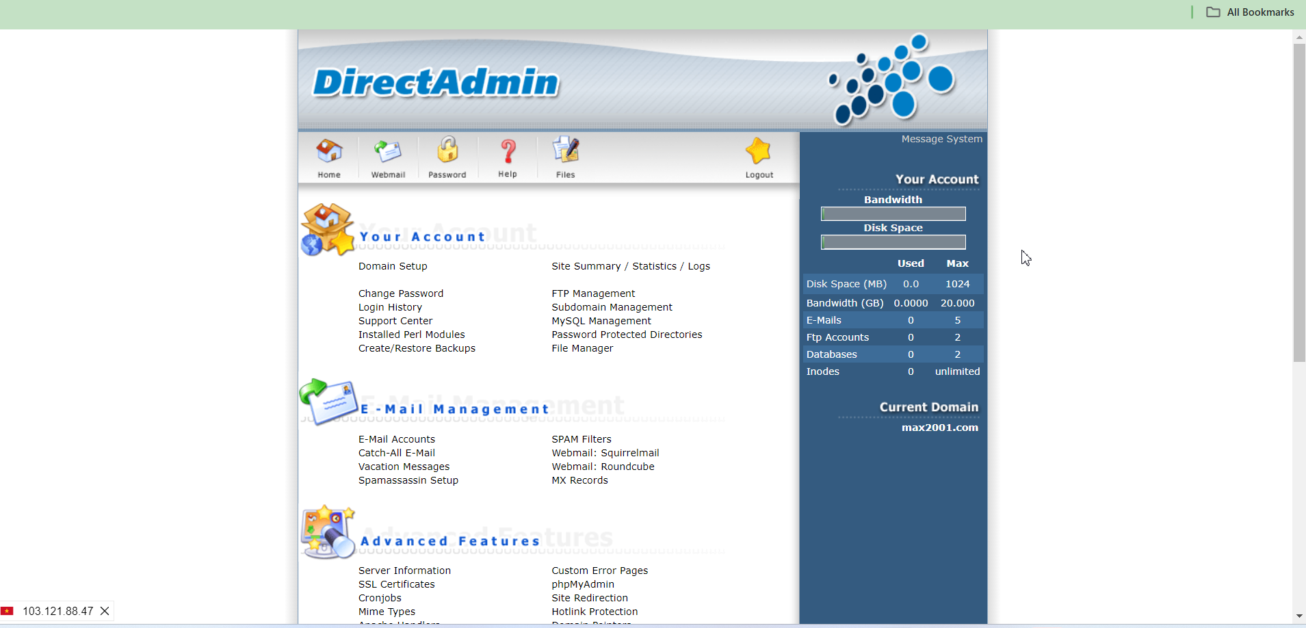Open FTP Management
The height and width of the screenshot is (628, 1306).
(593, 293)
